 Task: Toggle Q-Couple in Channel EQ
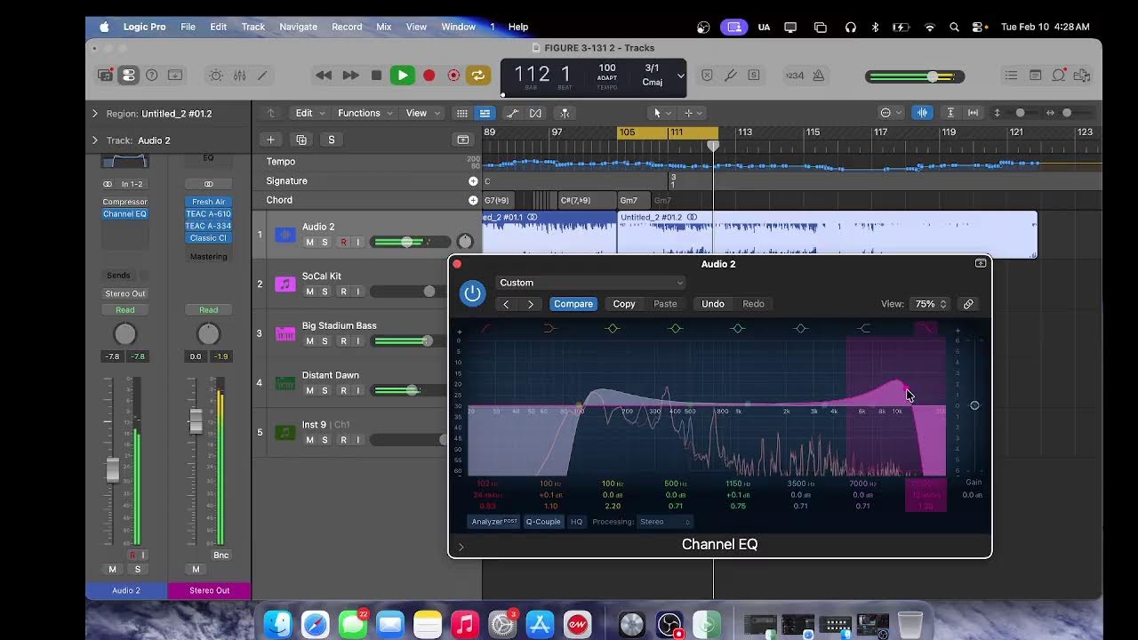[x=543, y=522]
